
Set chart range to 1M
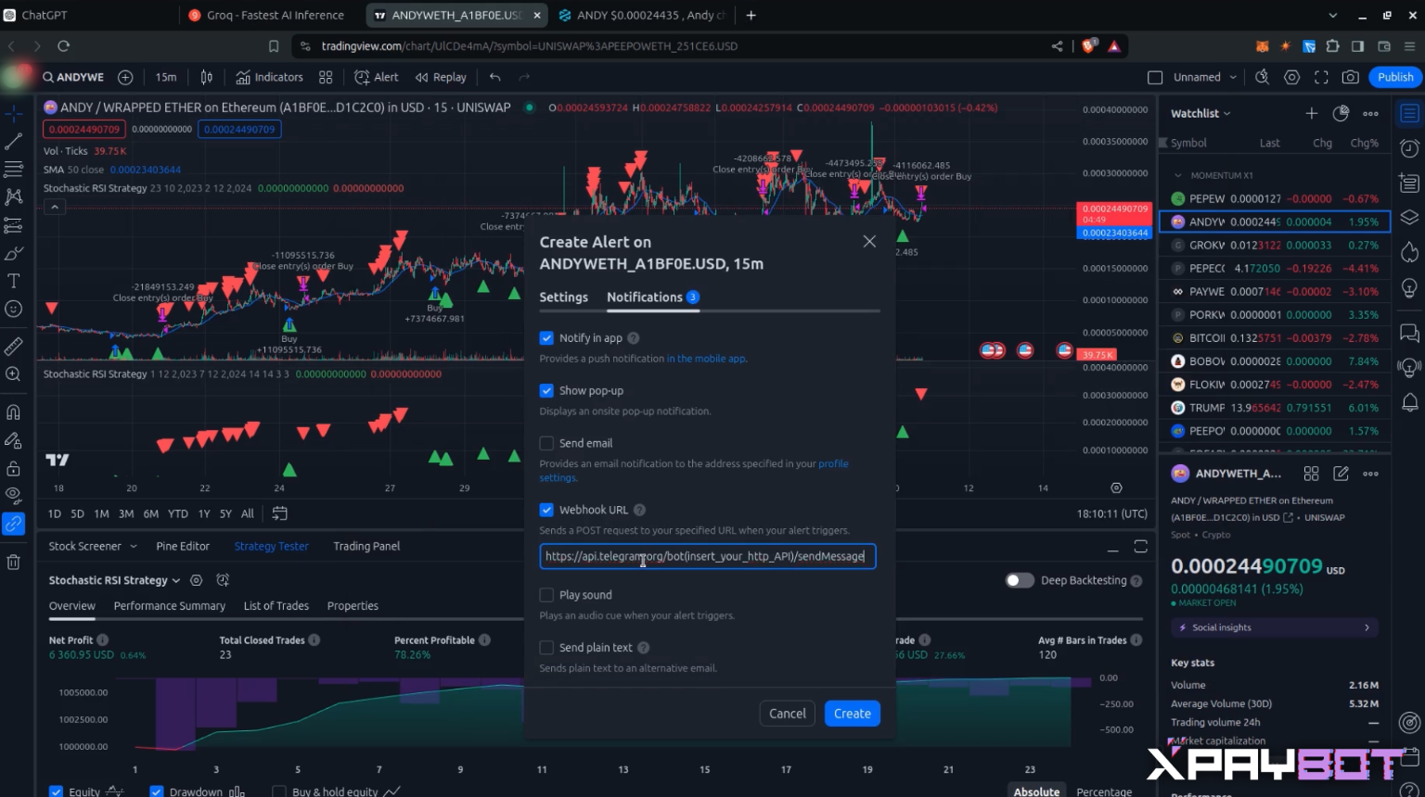pyautogui.click(x=101, y=513)
